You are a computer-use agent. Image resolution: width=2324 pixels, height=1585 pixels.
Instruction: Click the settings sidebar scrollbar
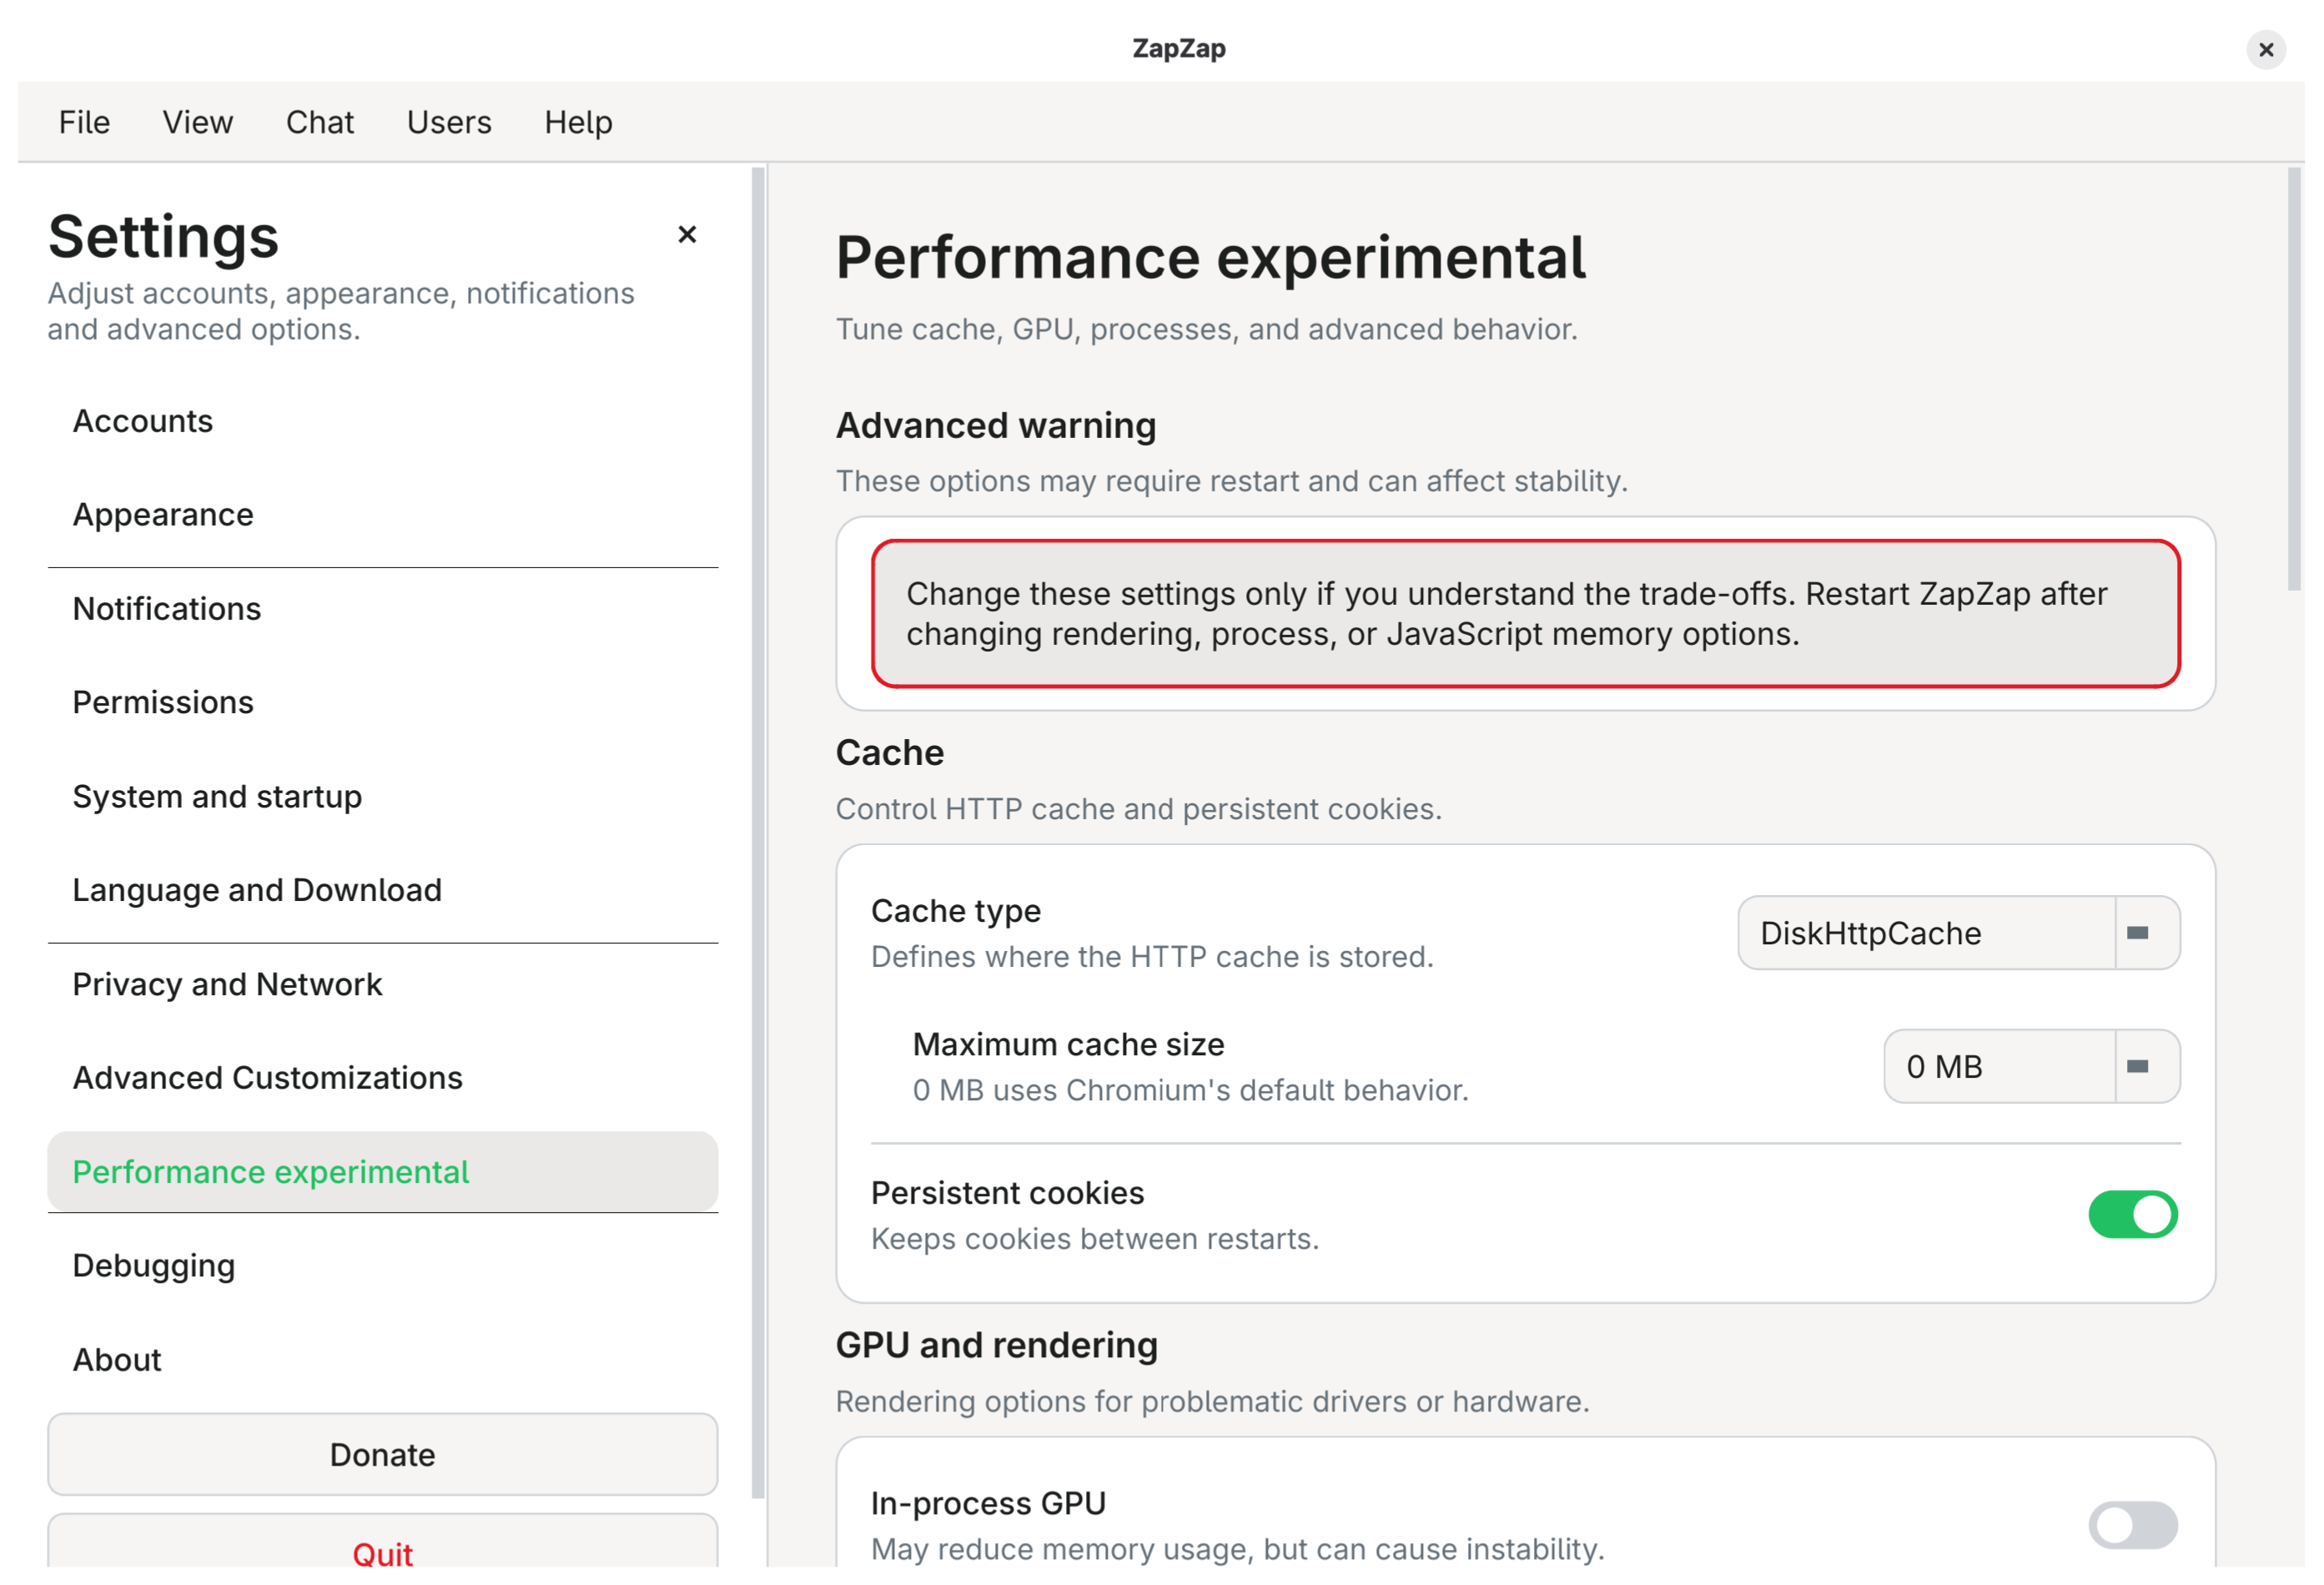click(758, 832)
